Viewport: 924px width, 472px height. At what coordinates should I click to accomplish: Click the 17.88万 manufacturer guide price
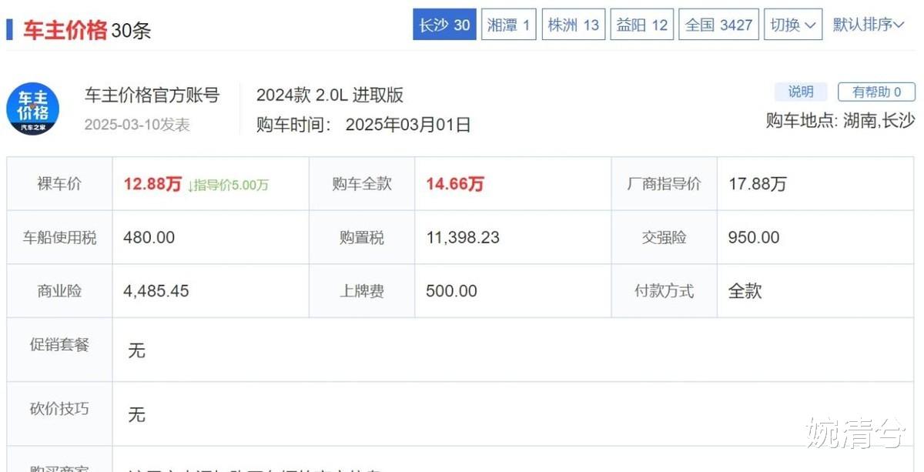pos(758,184)
